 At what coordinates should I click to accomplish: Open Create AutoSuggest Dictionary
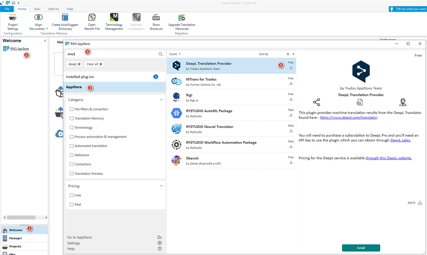coord(65,21)
